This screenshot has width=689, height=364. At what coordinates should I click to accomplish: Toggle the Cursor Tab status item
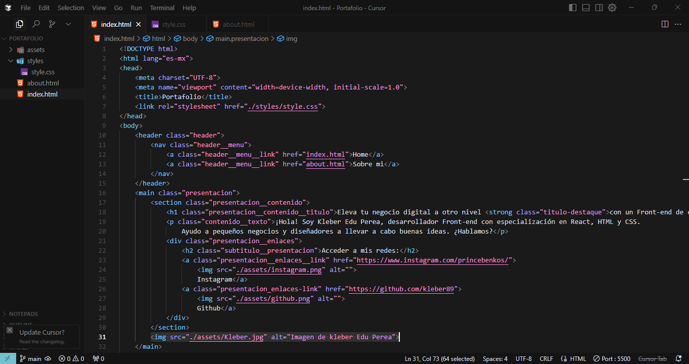pyautogui.click(x=653, y=358)
